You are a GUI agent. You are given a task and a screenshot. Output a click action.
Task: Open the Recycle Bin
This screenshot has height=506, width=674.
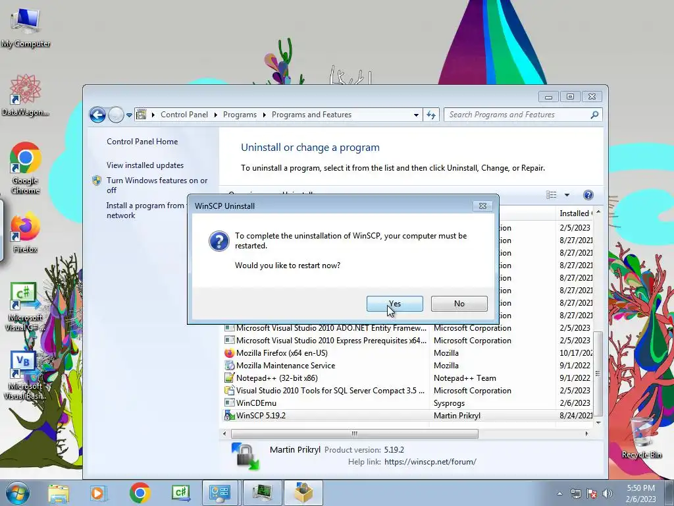click(x=641, y=437)
